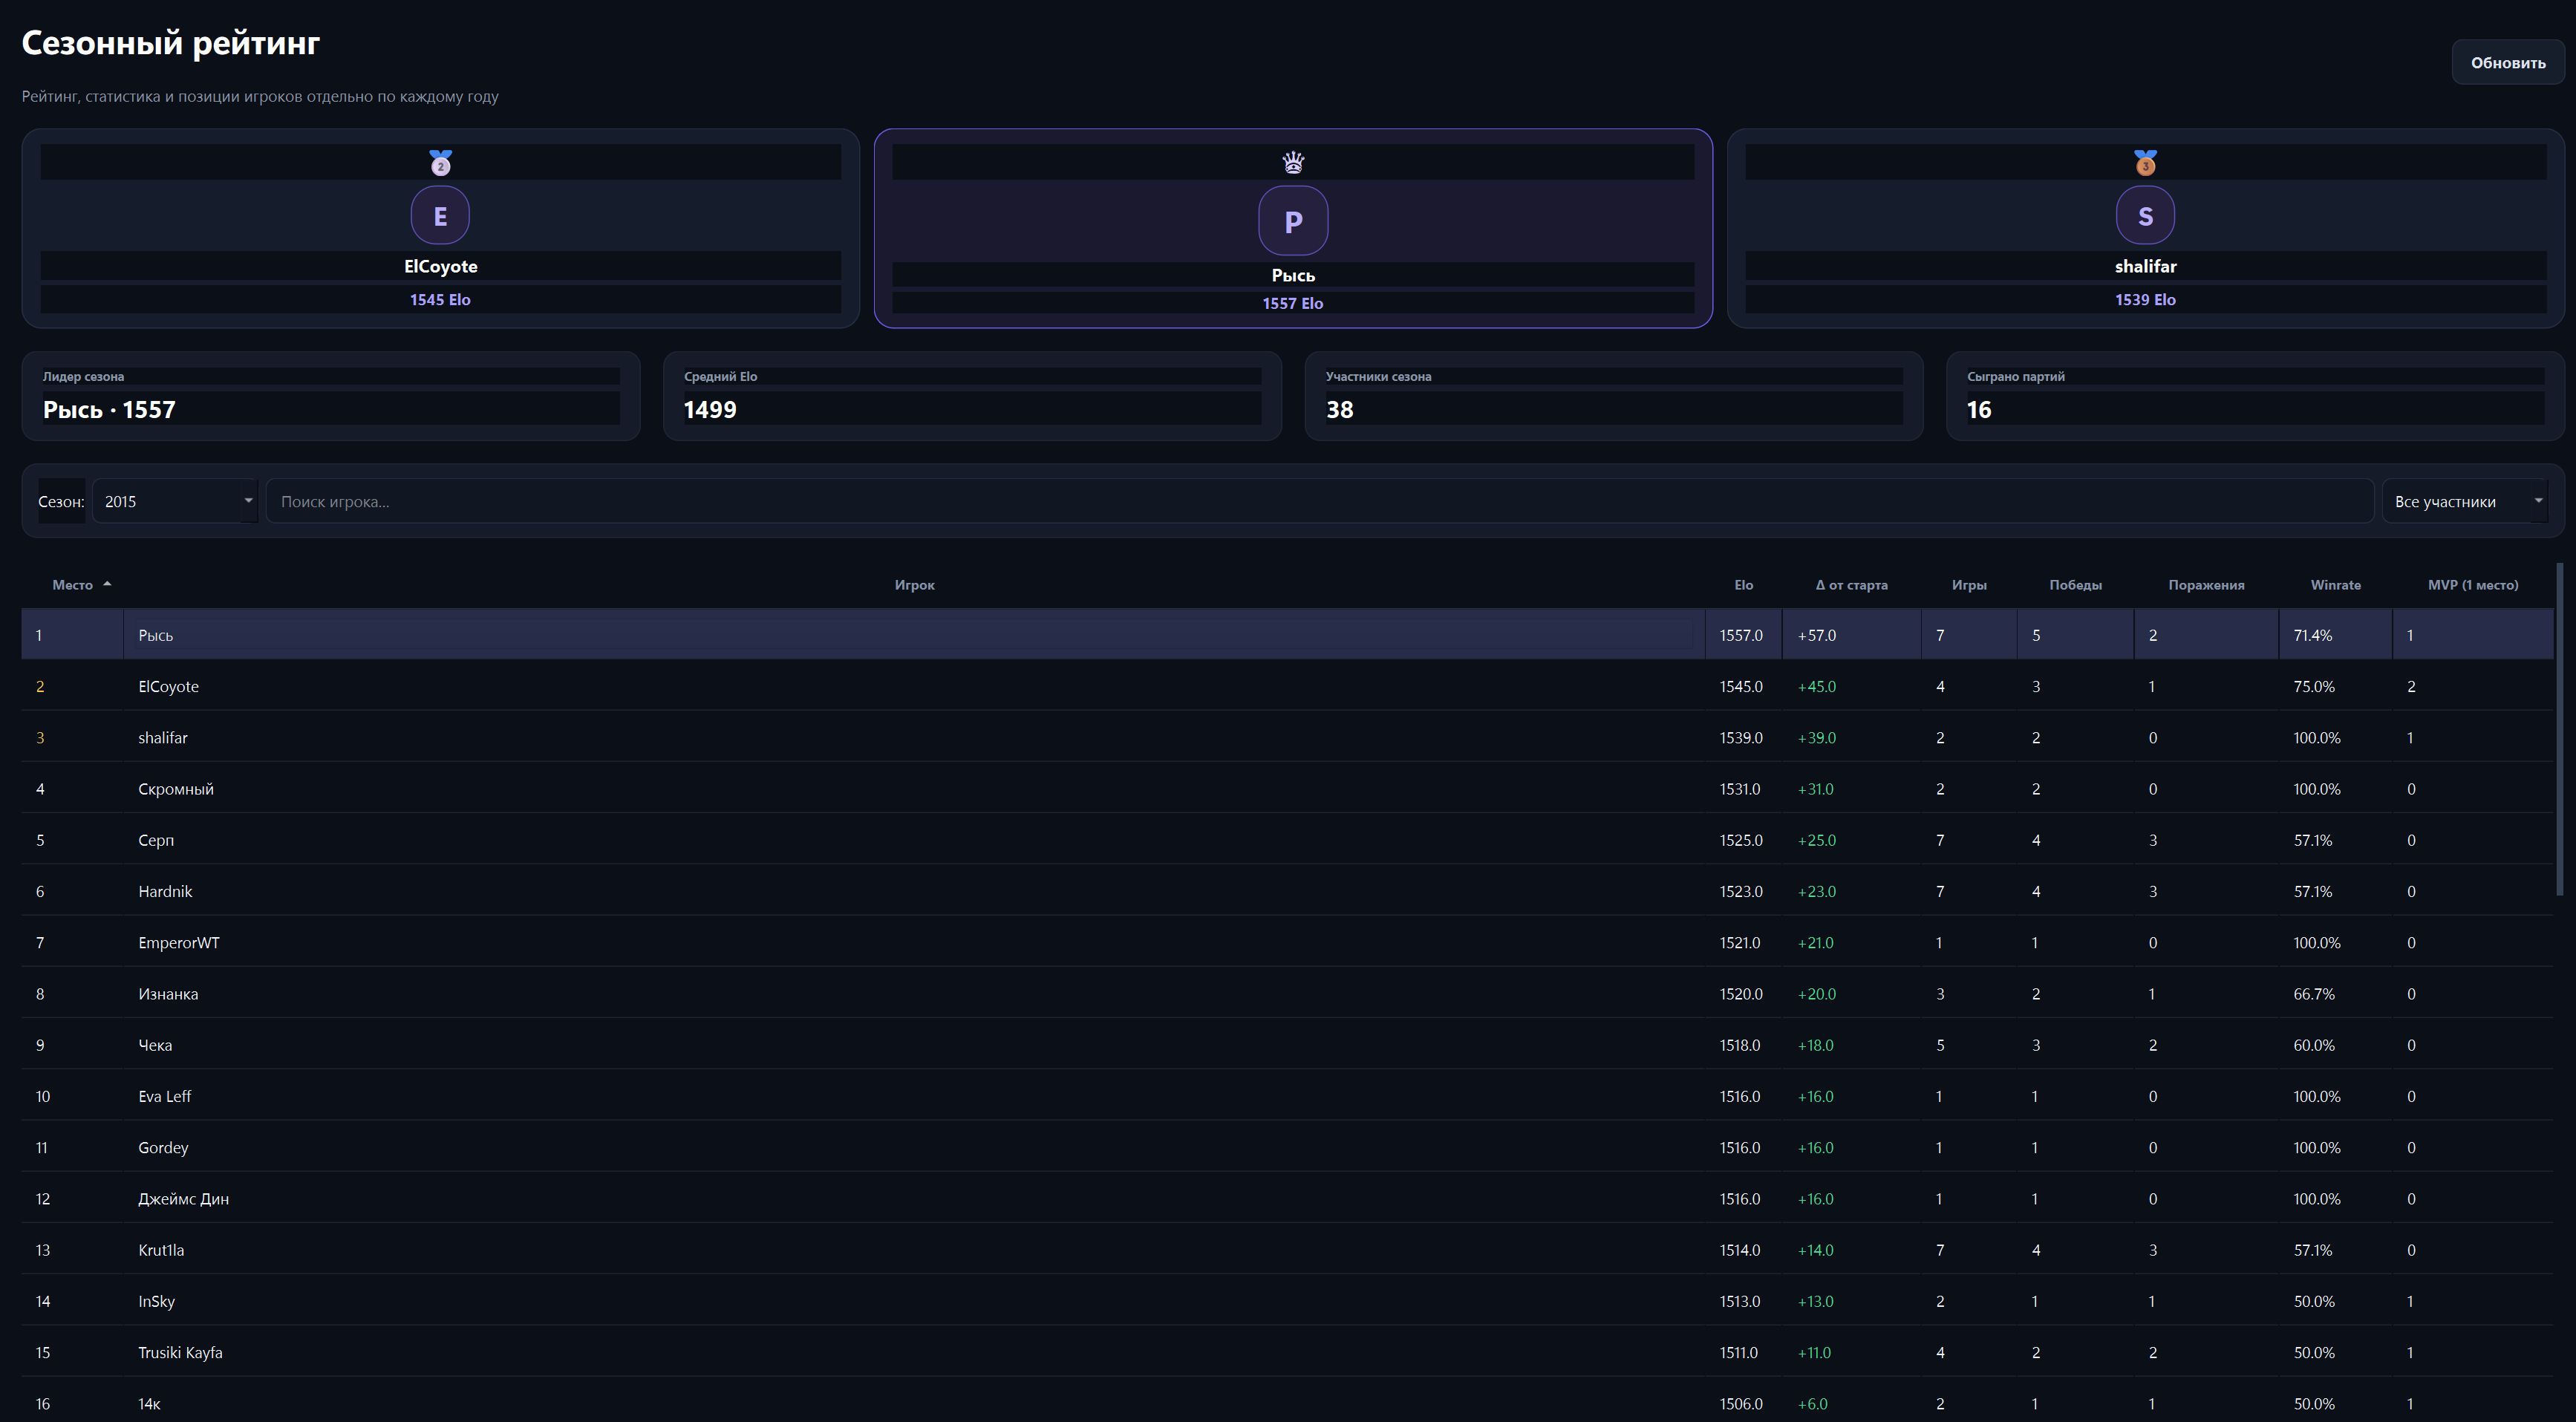Image resolution: width=2576 pixels, height=1422 pixels.
Task: Select the EmperorWT player row
Action: pos(1288,942)
